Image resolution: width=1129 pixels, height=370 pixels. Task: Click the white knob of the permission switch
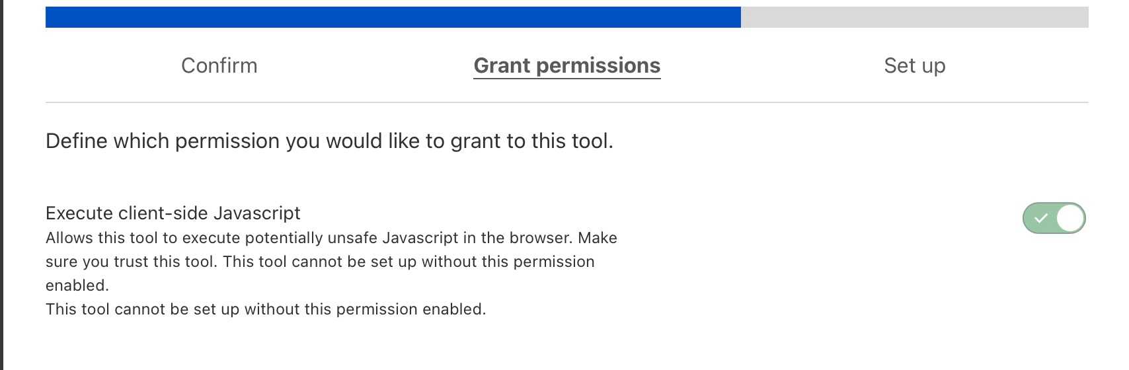1070,218
